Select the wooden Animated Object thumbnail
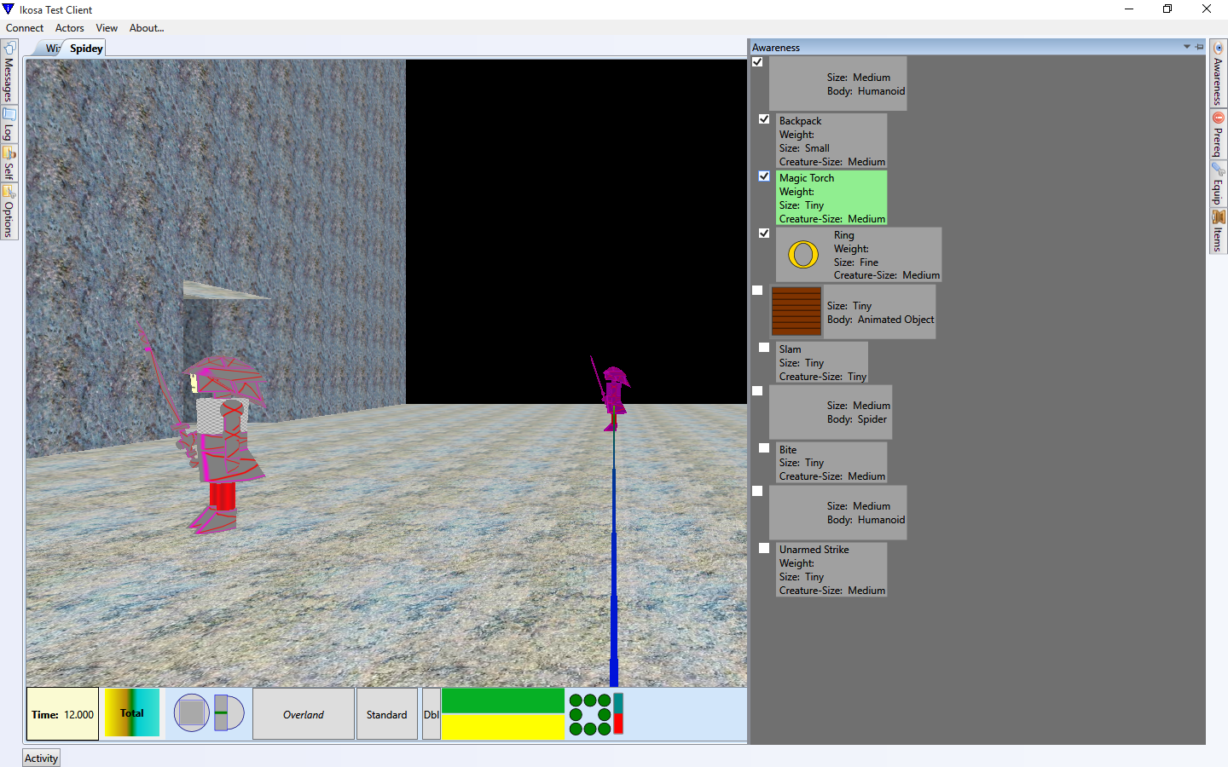Viewport: 1228px width, 767px height. click(x=796, y=311)
